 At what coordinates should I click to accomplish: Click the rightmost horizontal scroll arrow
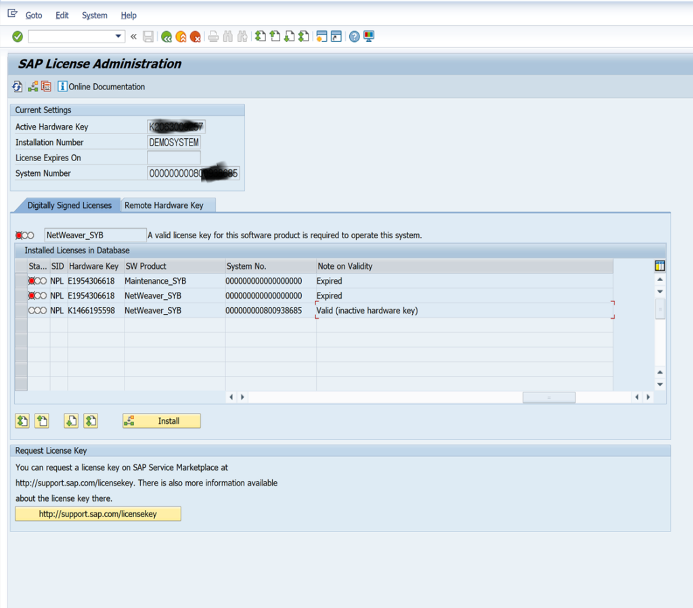(648, 397)
